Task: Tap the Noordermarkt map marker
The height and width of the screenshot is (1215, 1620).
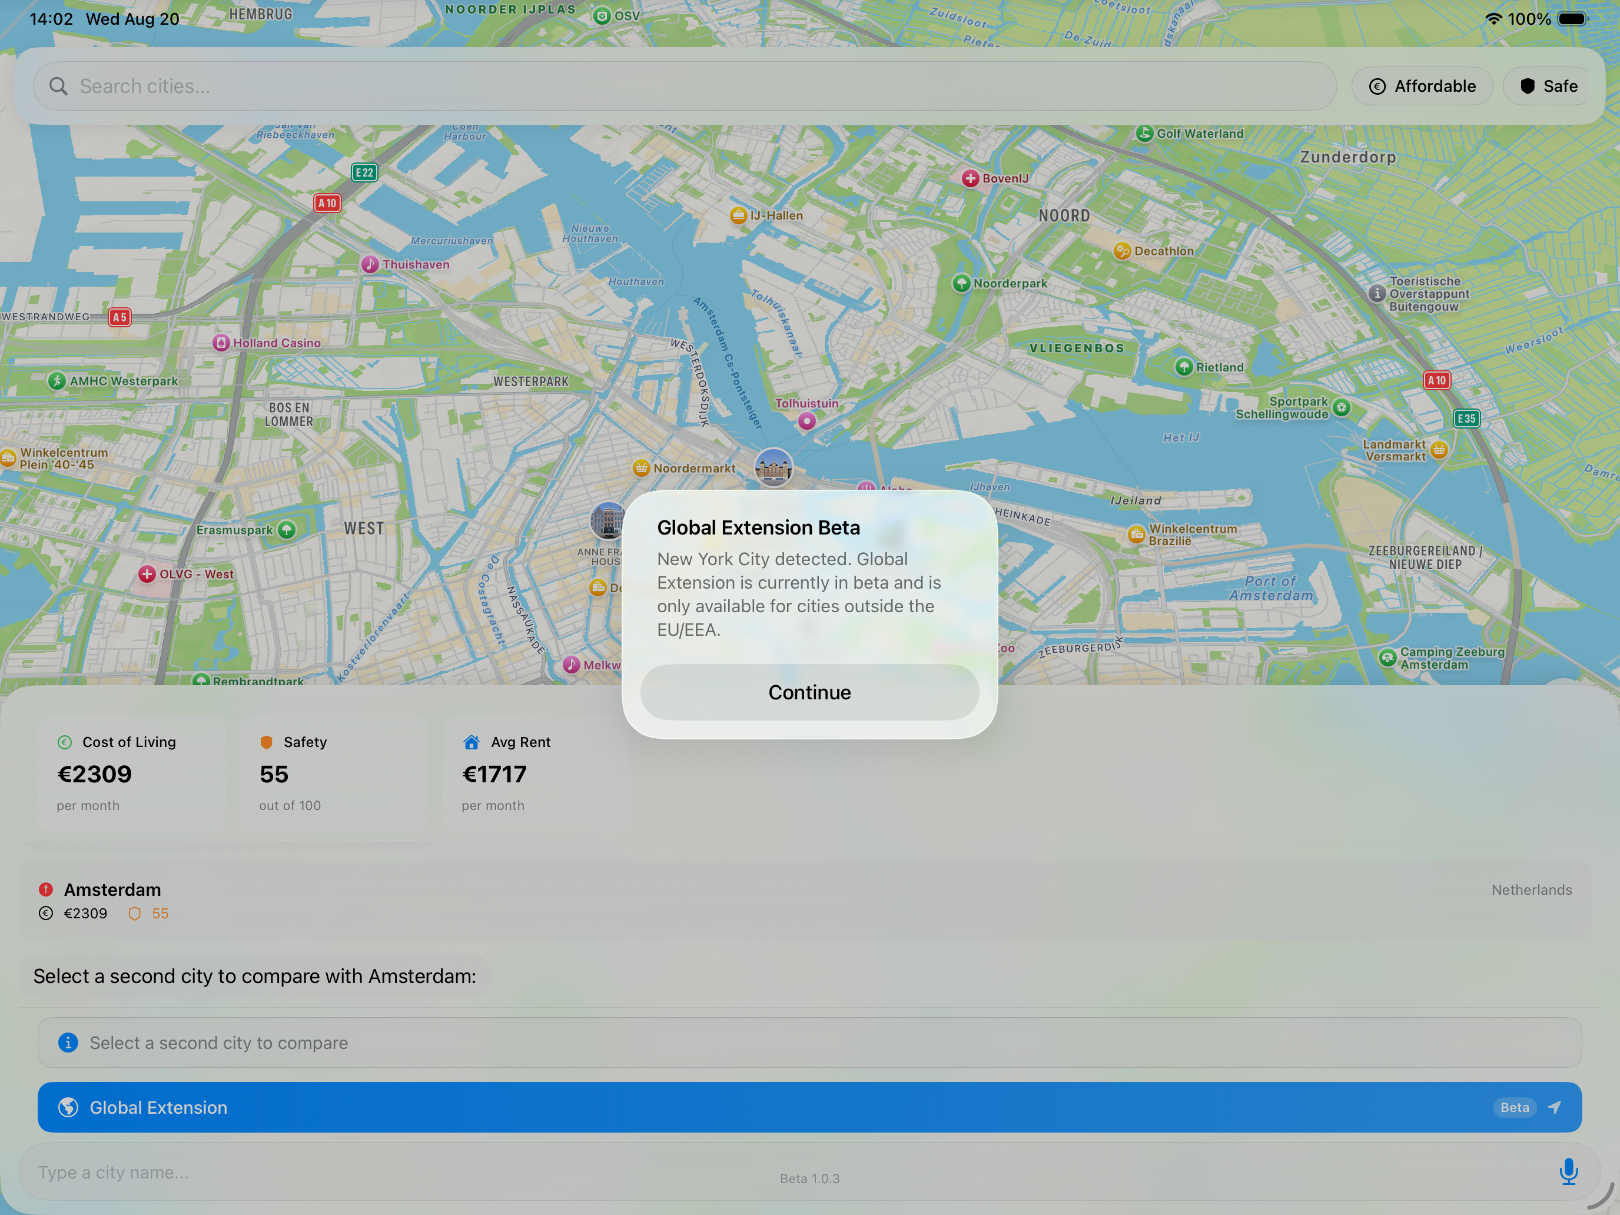Action: coord(642,468)
